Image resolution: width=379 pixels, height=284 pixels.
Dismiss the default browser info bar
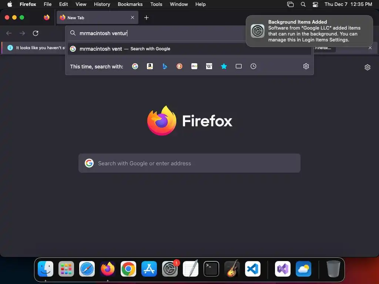tap(370, 48)
